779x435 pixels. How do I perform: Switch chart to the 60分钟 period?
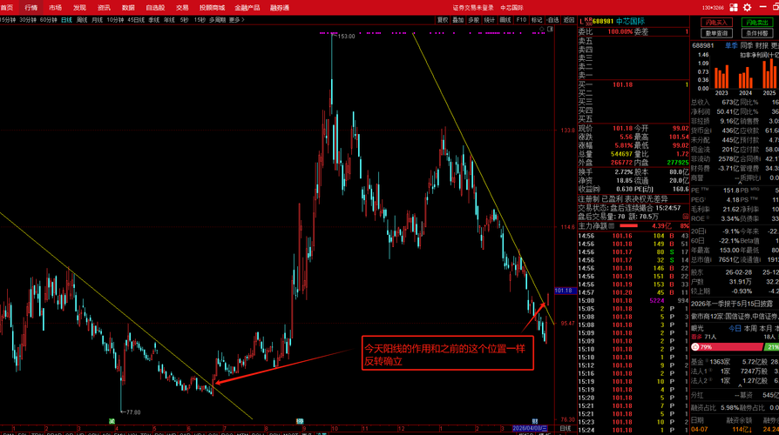click(48, 20)
